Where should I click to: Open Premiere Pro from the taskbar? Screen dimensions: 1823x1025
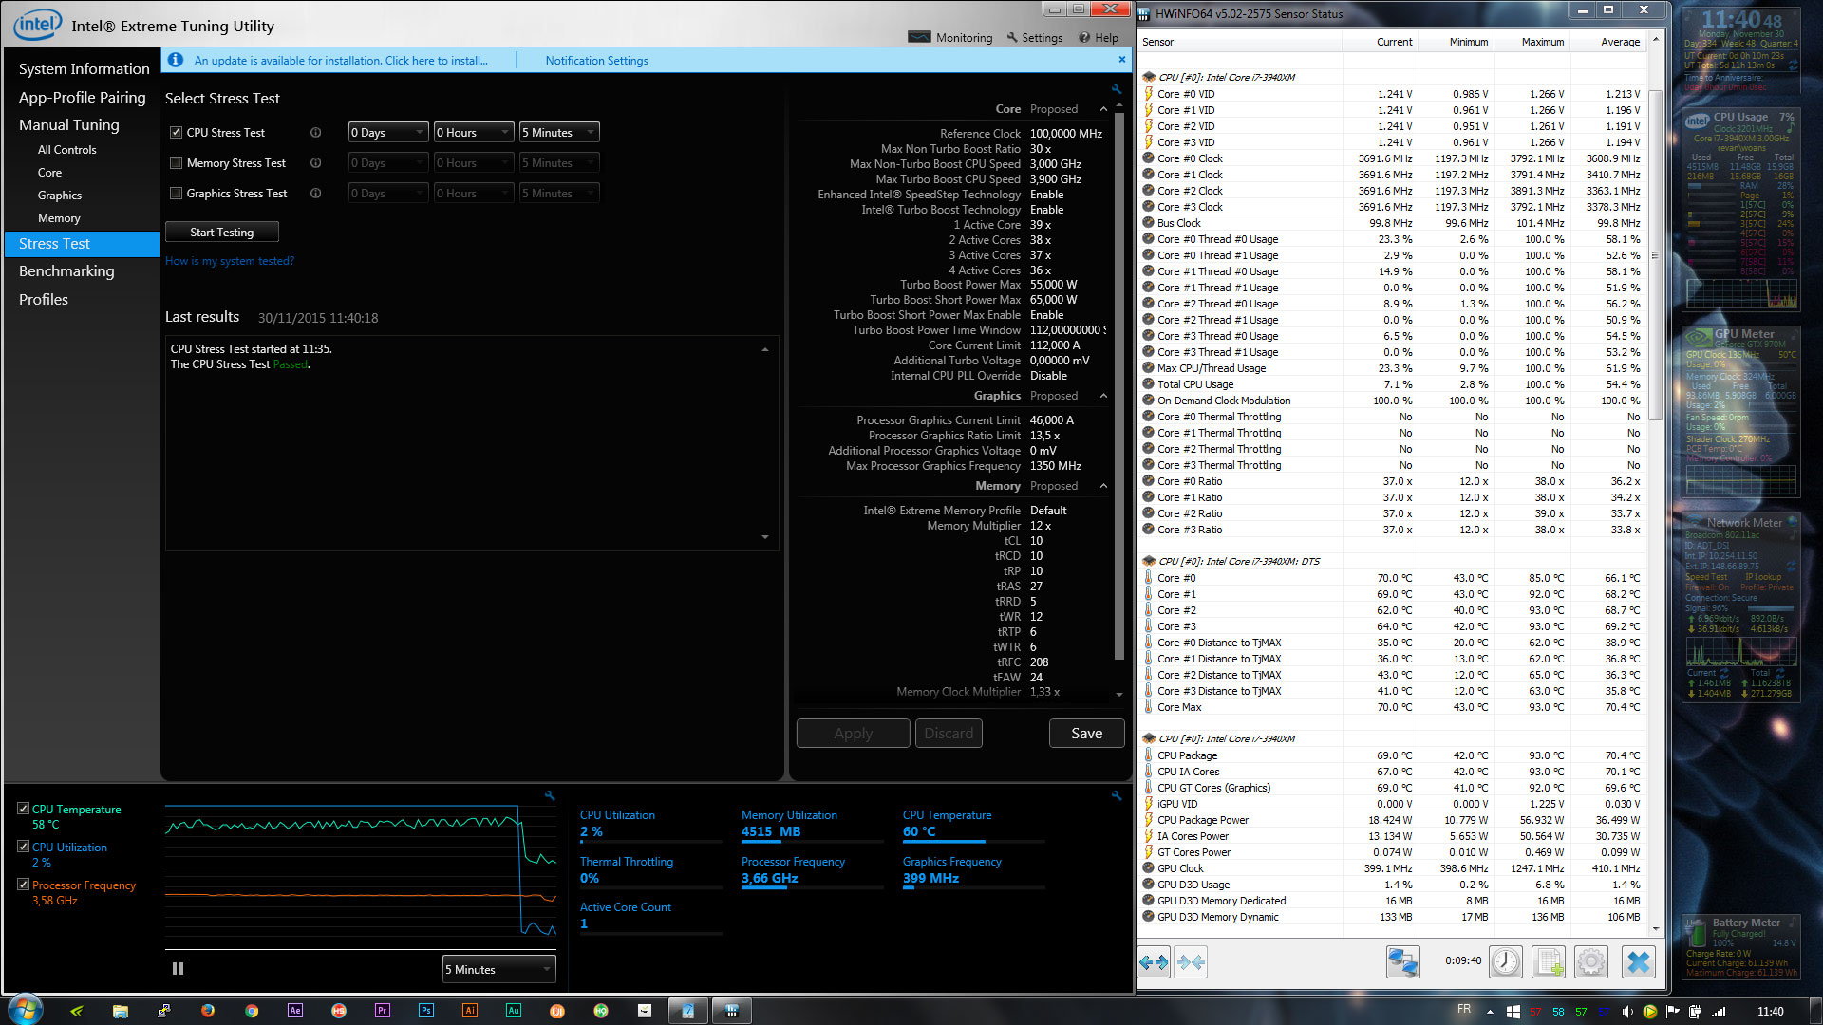[383, 1011]
